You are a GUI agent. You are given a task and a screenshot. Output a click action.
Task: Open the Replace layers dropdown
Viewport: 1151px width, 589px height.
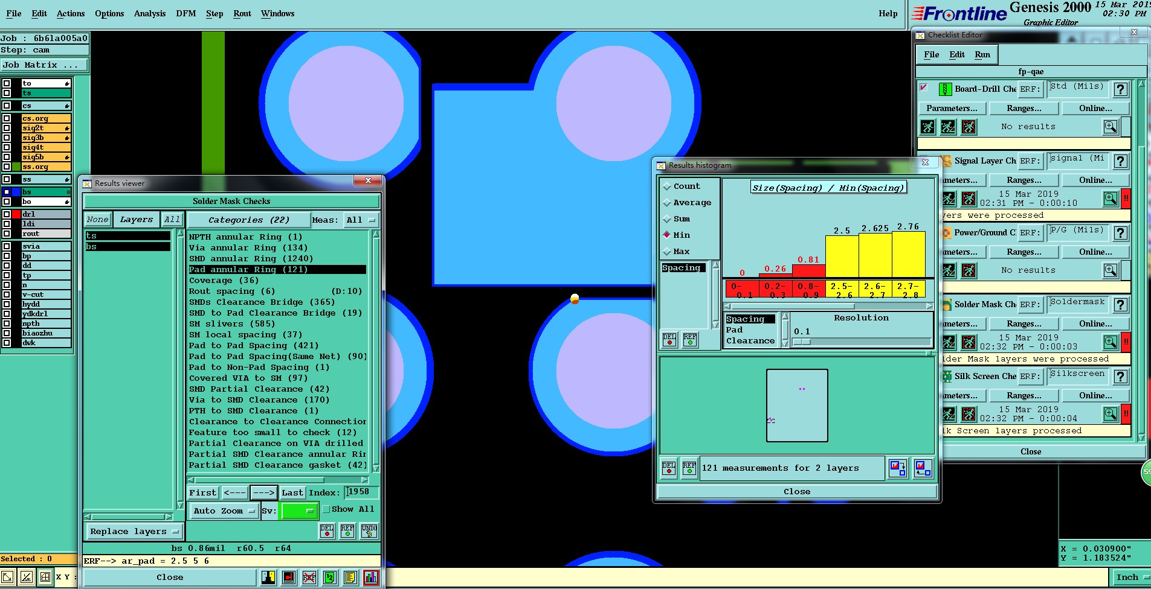point(134,532)
